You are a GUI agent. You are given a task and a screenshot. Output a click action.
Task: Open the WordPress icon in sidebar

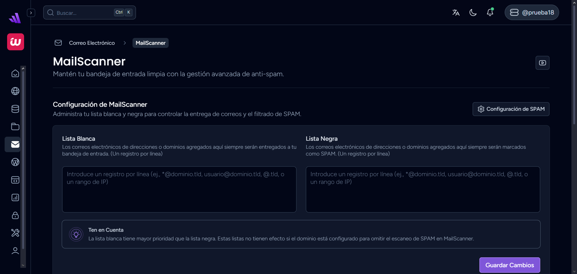tap(15, 162)
